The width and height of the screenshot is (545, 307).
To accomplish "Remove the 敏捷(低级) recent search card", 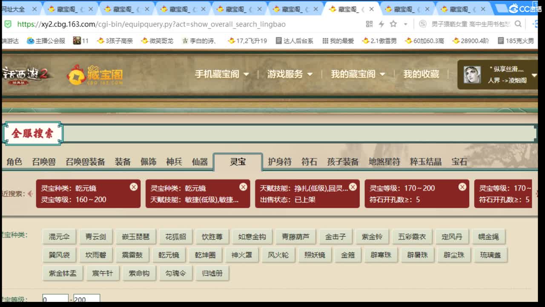I will (x=243, y=187).
